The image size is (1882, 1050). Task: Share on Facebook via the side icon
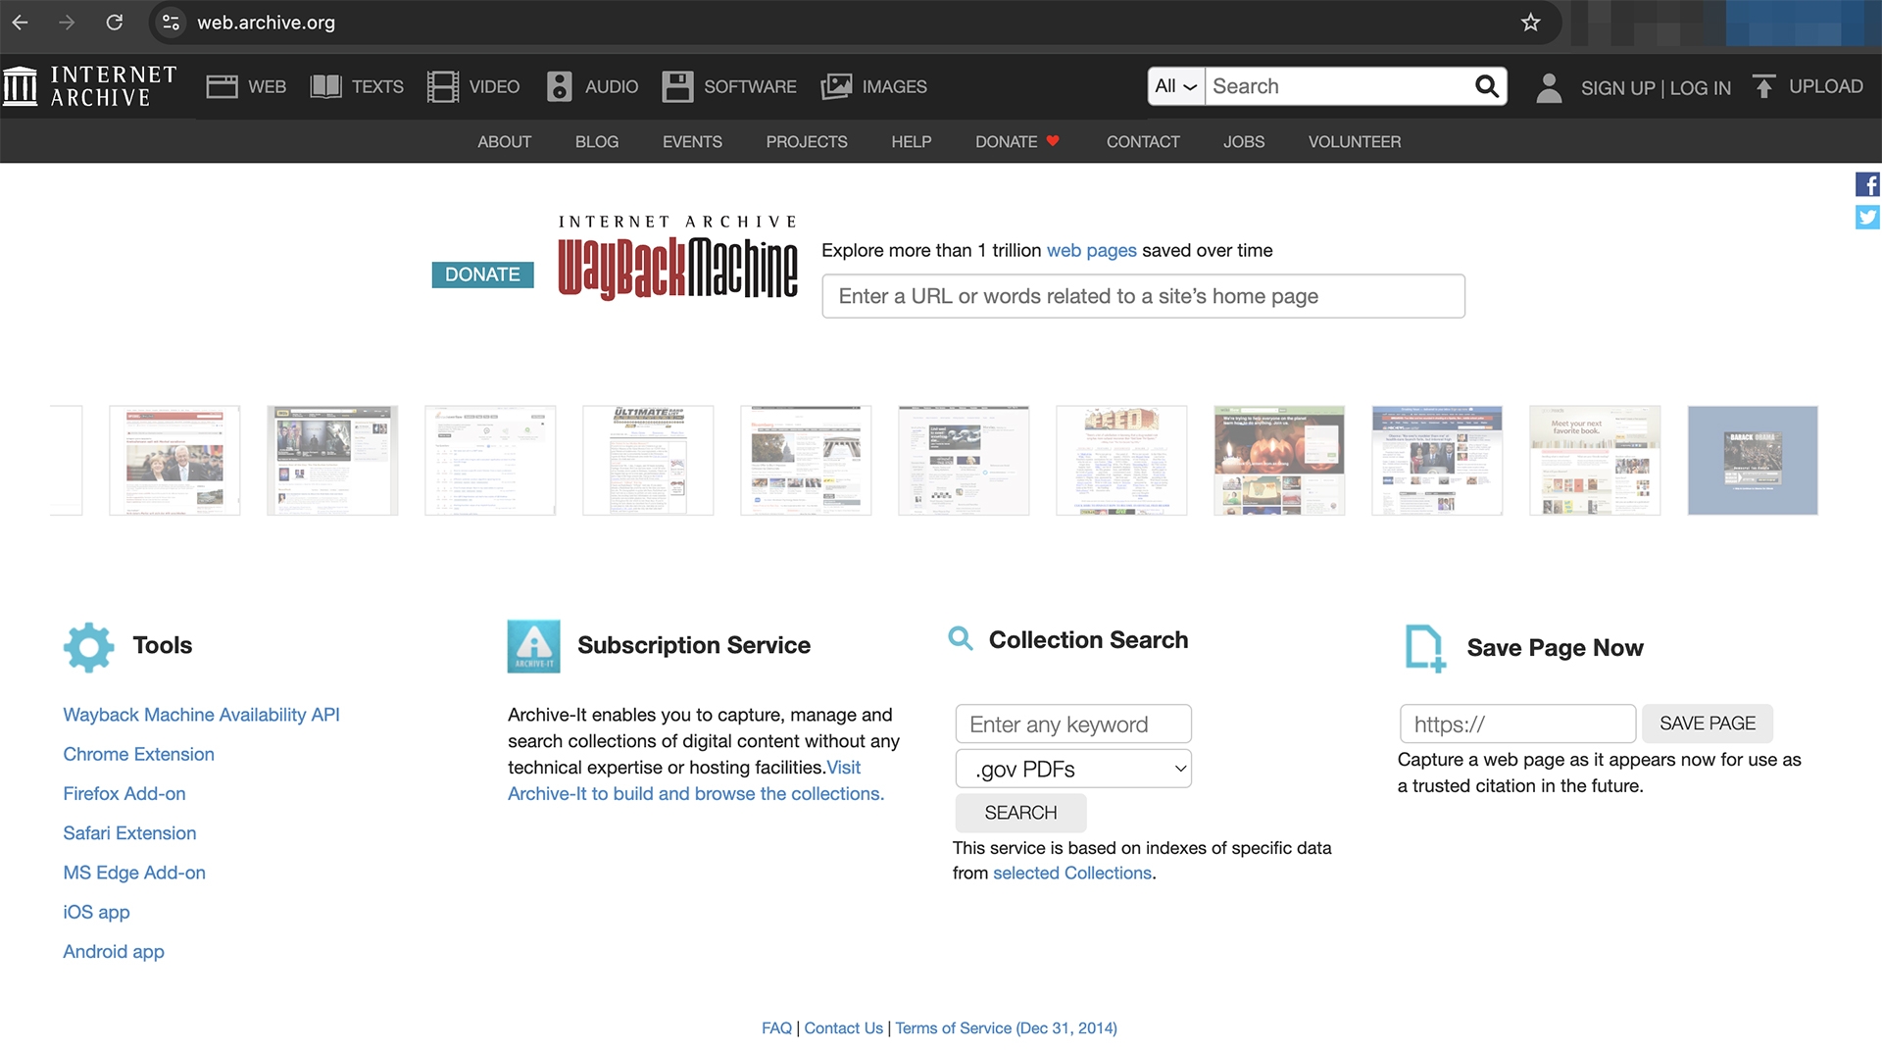[x=1867, y=184]
